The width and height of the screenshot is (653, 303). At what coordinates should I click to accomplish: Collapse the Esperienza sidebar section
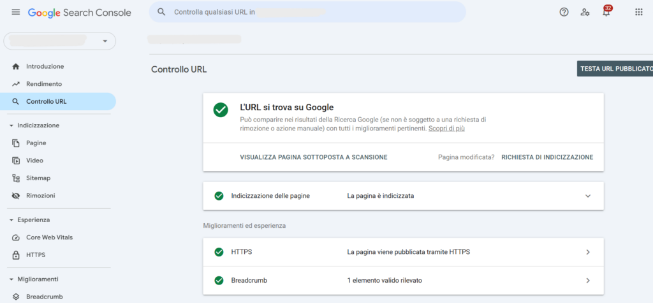11,220
